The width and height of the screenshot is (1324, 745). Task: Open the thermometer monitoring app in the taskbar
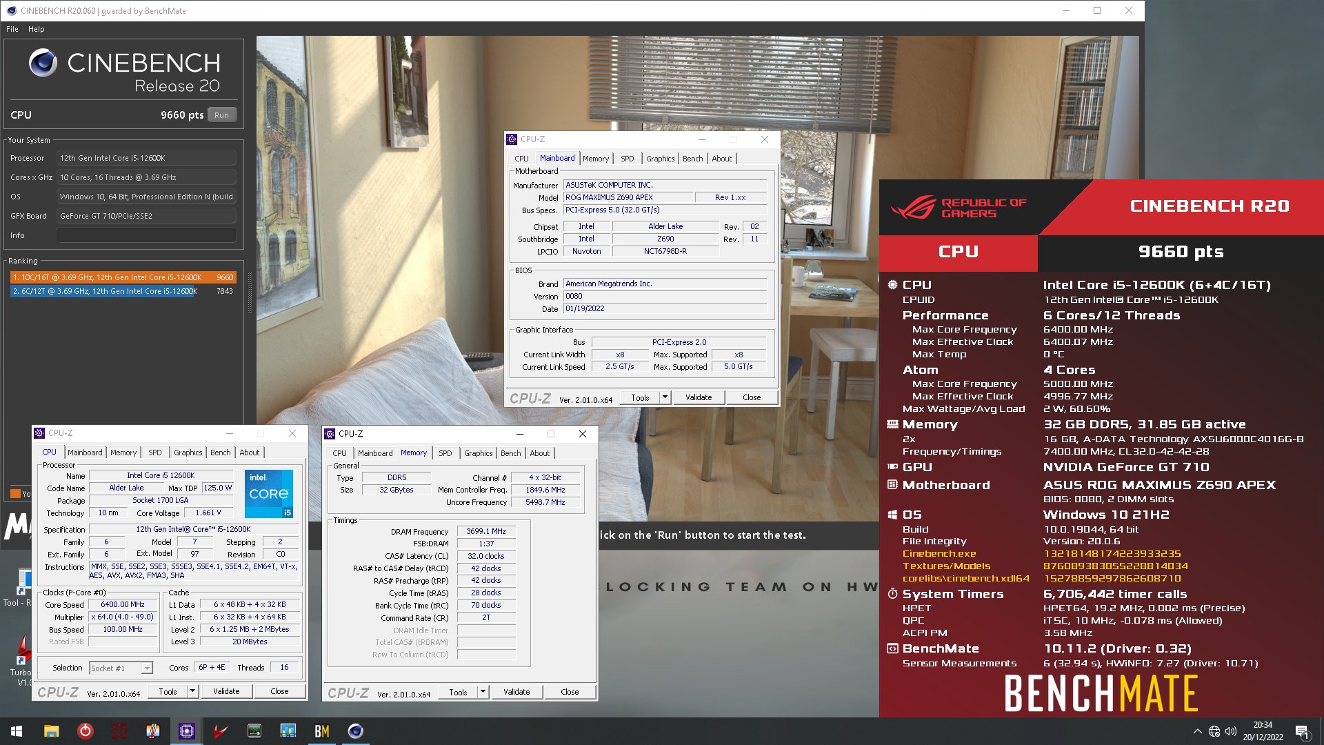tap(152, 731)
